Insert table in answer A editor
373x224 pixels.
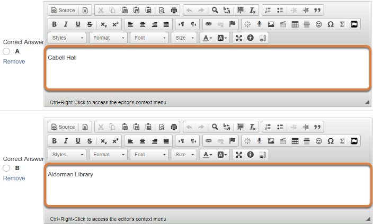pyautogui.click(x=295, y=24)
